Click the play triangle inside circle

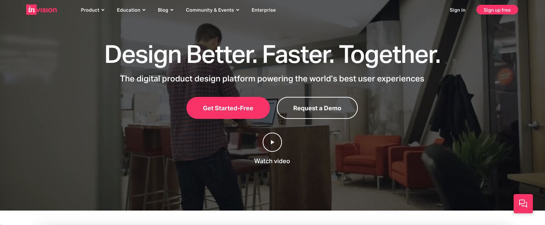(273, 142)
